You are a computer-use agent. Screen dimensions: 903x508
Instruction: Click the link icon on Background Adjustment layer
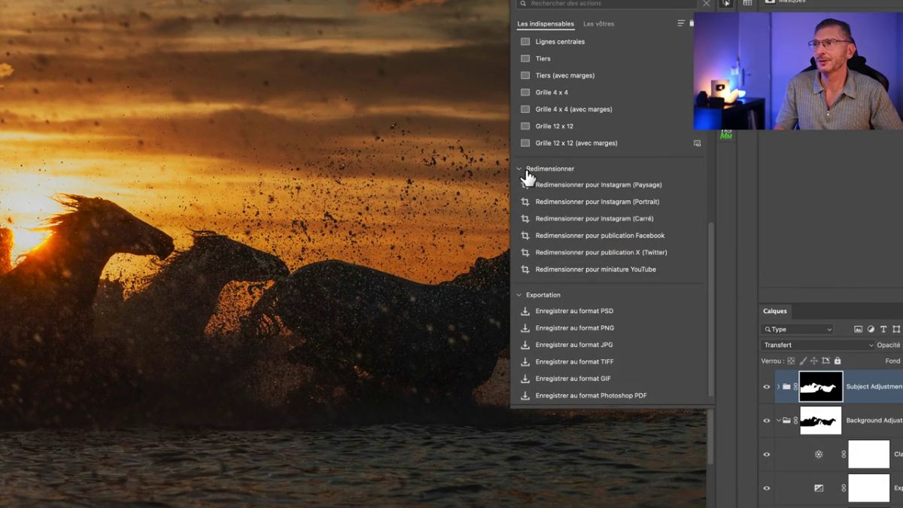point(795,421)
